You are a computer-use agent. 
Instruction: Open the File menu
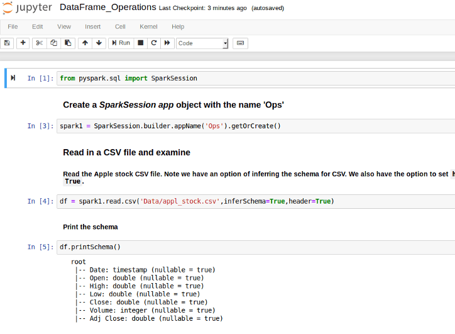(x=13, y=26)
